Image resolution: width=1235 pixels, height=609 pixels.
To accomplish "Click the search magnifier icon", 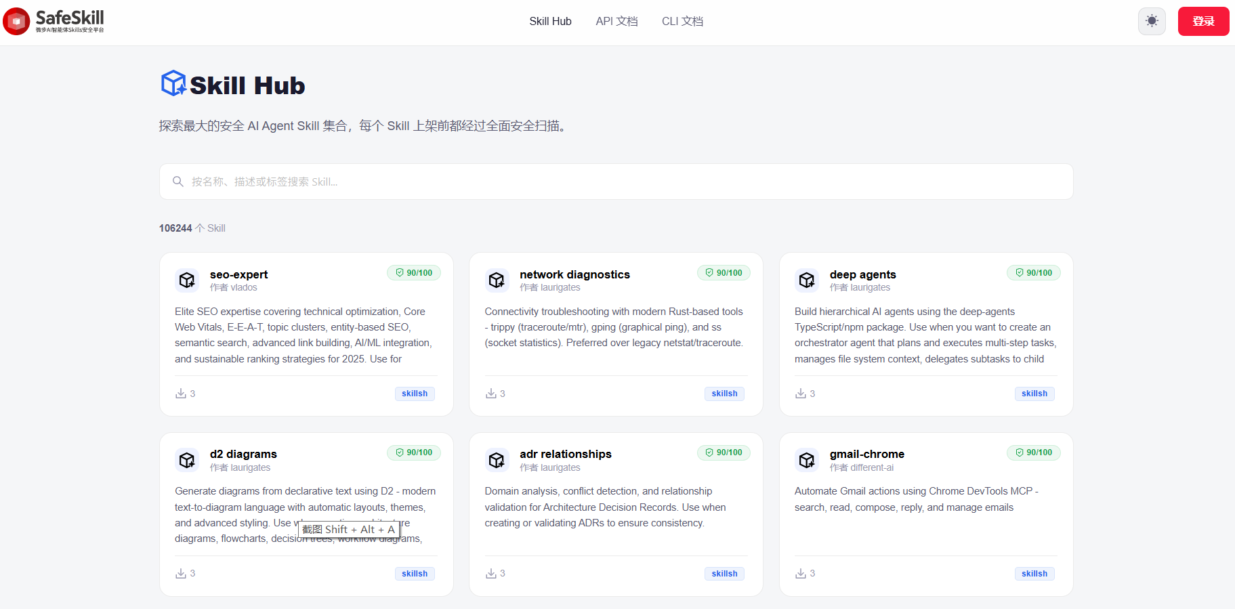I will (178, 182).
